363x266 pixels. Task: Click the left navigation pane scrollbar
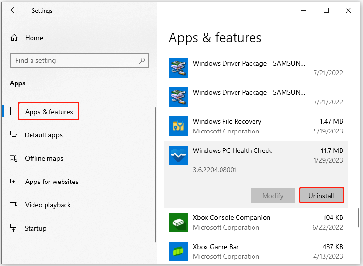click(156, 174)
